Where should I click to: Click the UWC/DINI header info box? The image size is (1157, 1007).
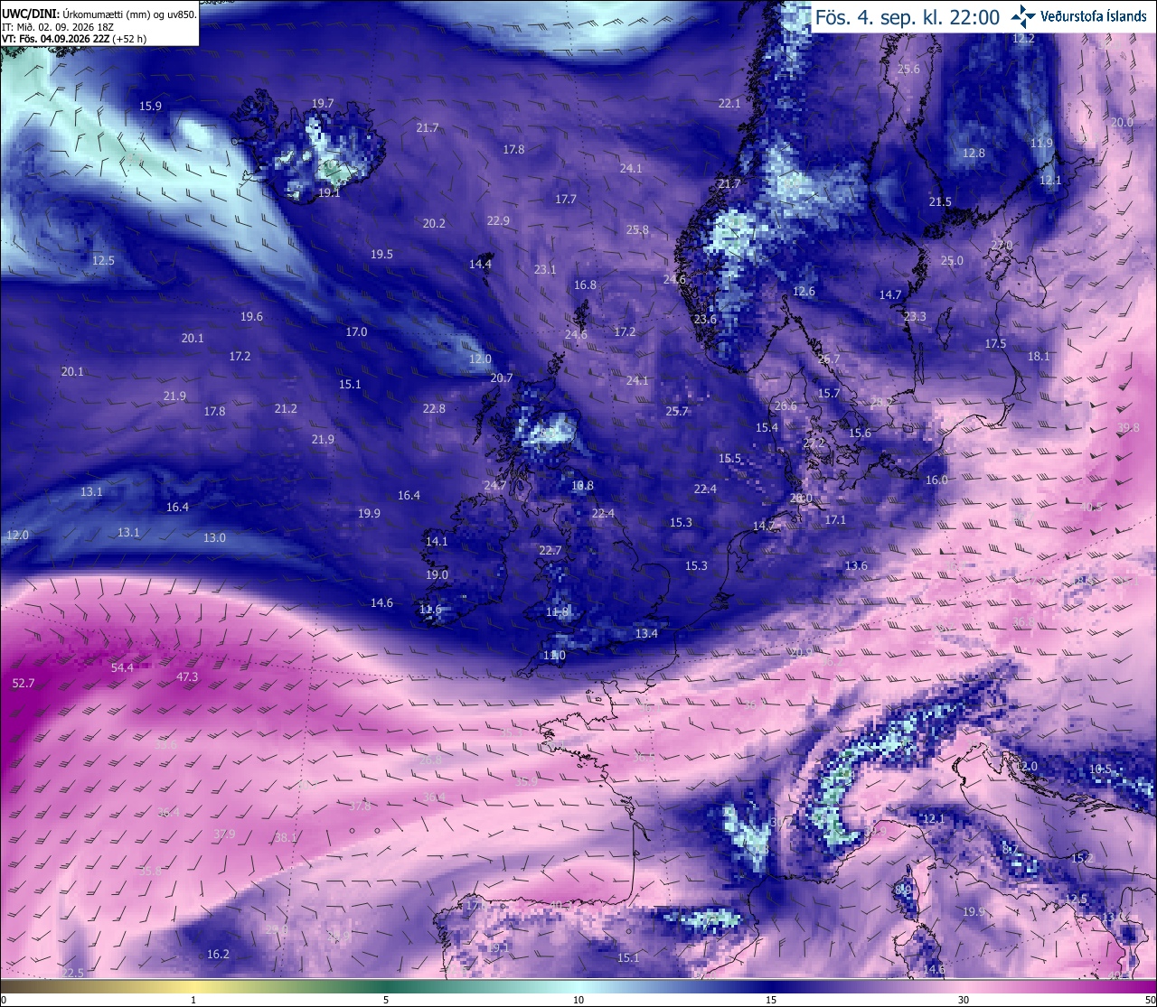(x=99, y=23)
